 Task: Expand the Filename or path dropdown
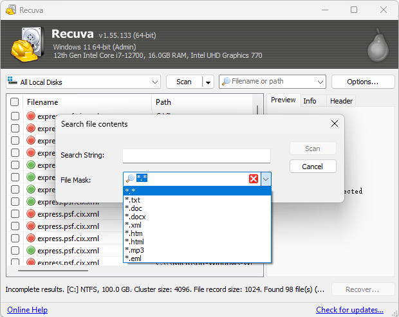point(320,82)
